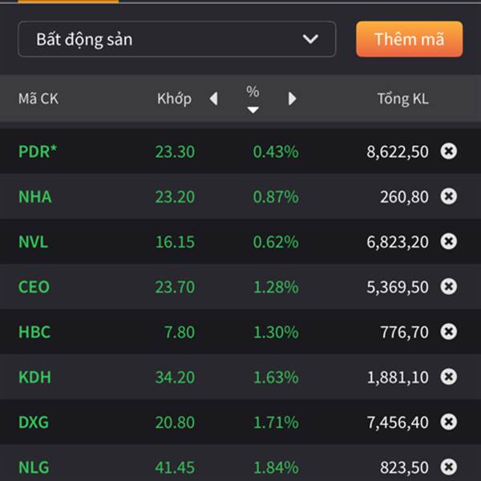Open the Bất động sản category dropdown
This screenshot has width=481, height=481.
tap(177, 39)
